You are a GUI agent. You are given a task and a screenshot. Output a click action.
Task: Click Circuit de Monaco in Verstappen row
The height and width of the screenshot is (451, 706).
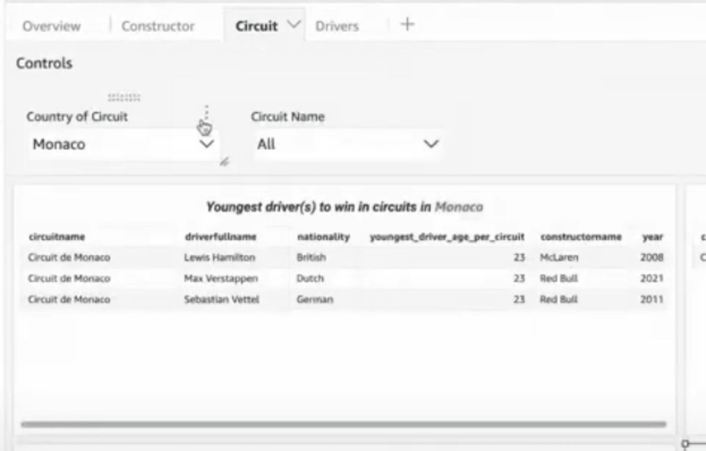tap(69, 278)
